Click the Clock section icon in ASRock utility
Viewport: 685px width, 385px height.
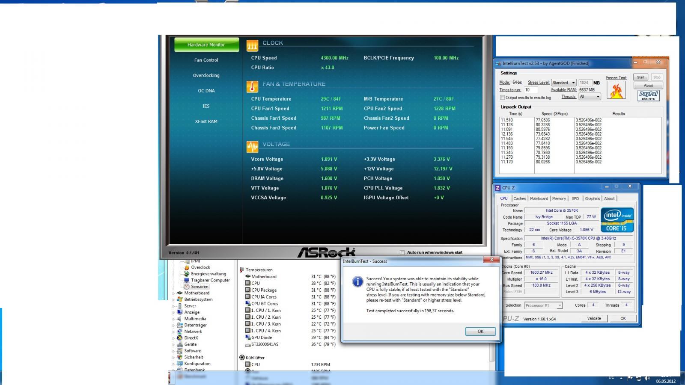tap(252, 45)
